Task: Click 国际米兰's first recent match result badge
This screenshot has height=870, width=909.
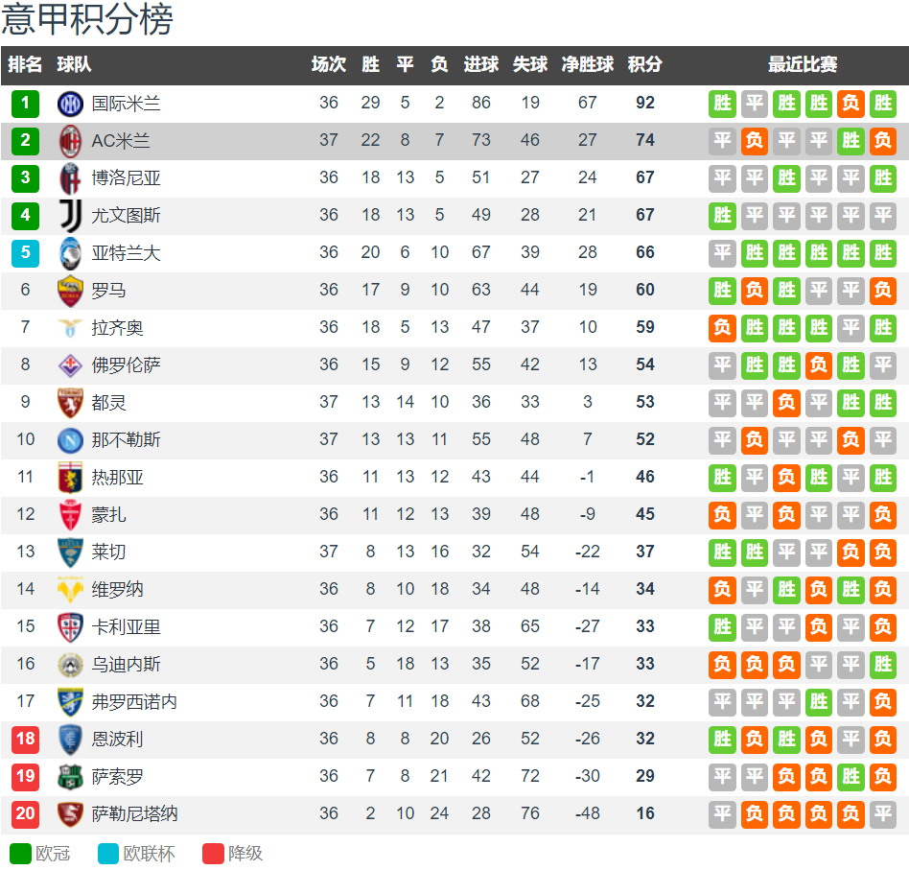Action: [x=722, y=103]
